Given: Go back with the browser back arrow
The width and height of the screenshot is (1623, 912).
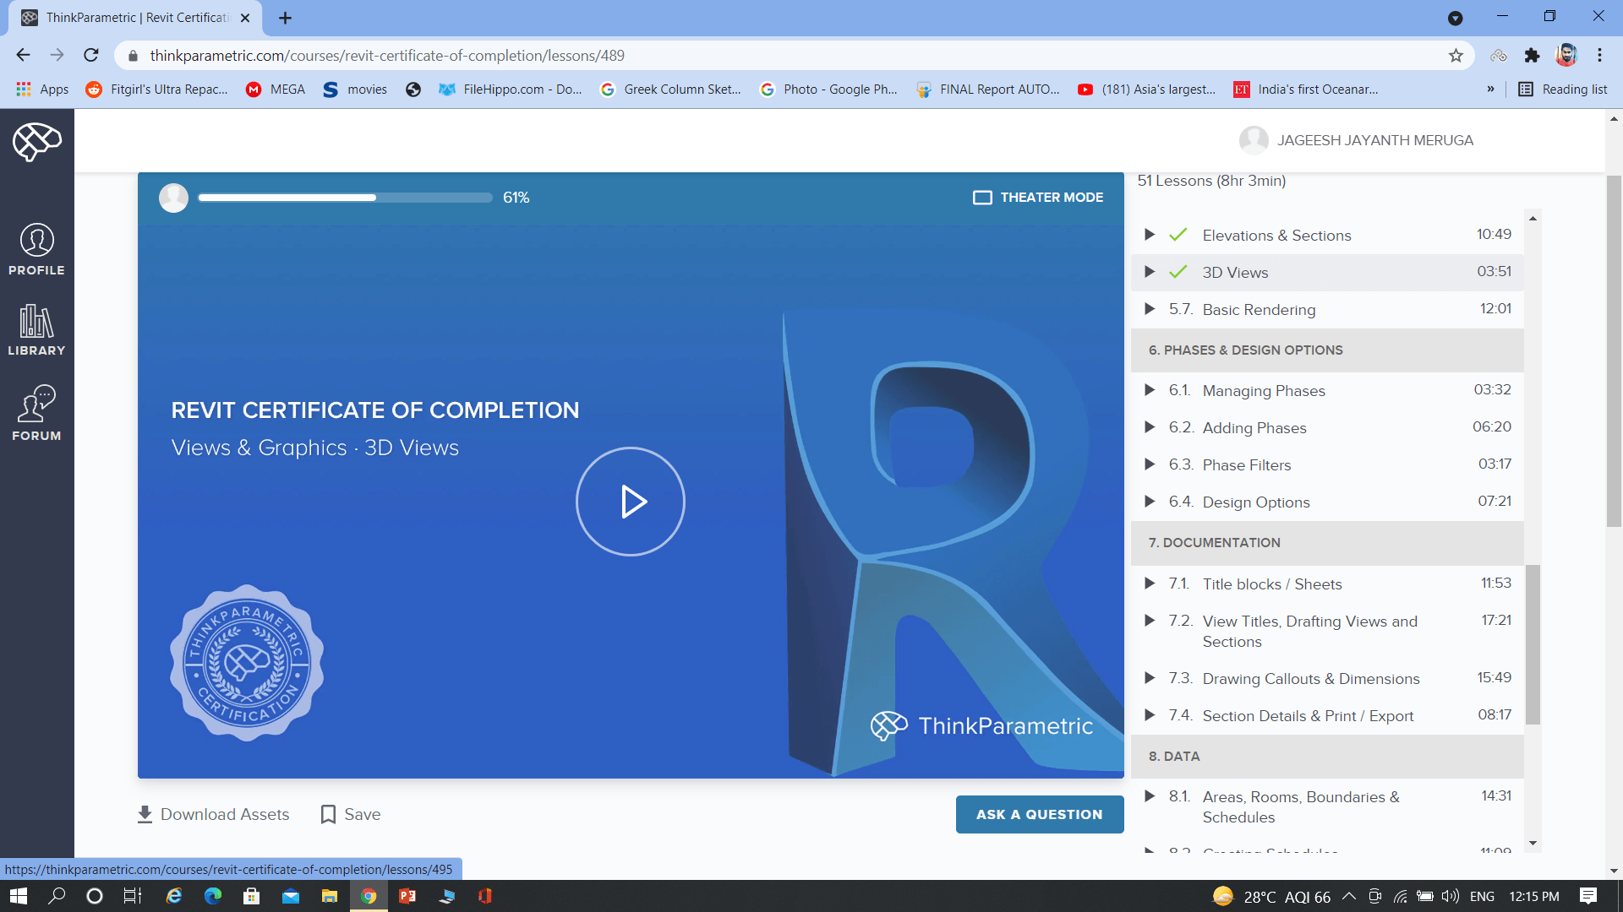Looking at the screenshot, I should 23,55.
